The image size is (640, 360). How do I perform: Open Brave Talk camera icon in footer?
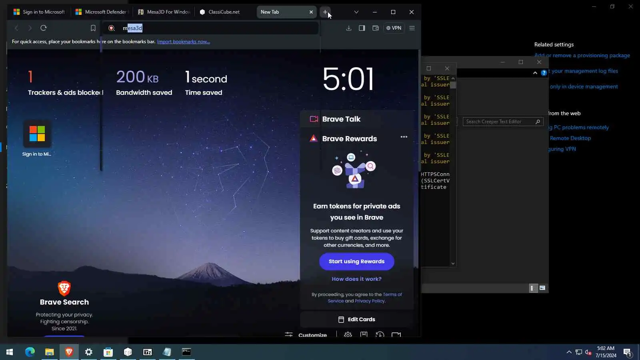click(x=396, y=335)
